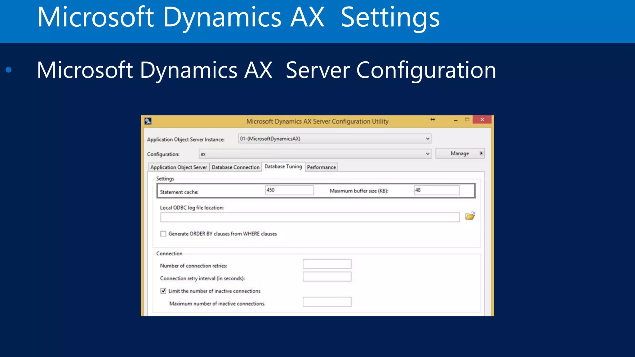Click the double-arrow icon in title bar
The image size is (635, 357).
coord(433,120)
